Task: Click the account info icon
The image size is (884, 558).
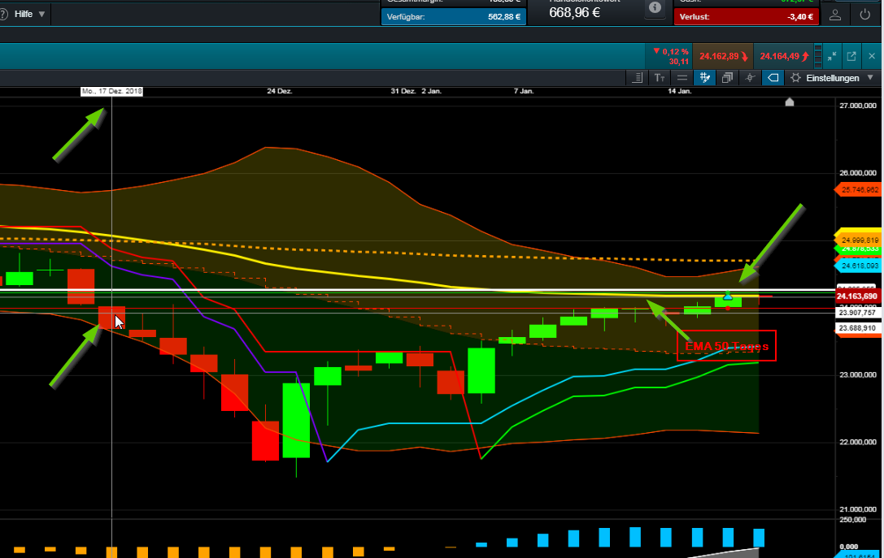Action: point(655,8)
